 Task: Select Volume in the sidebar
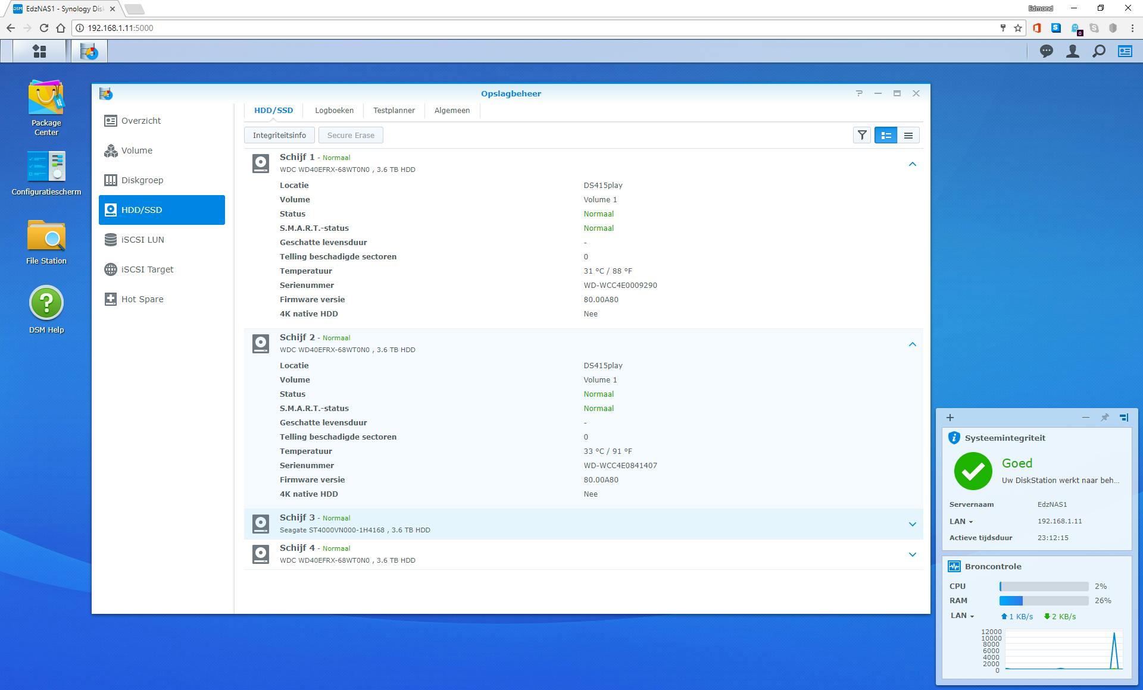coord(137,150)
